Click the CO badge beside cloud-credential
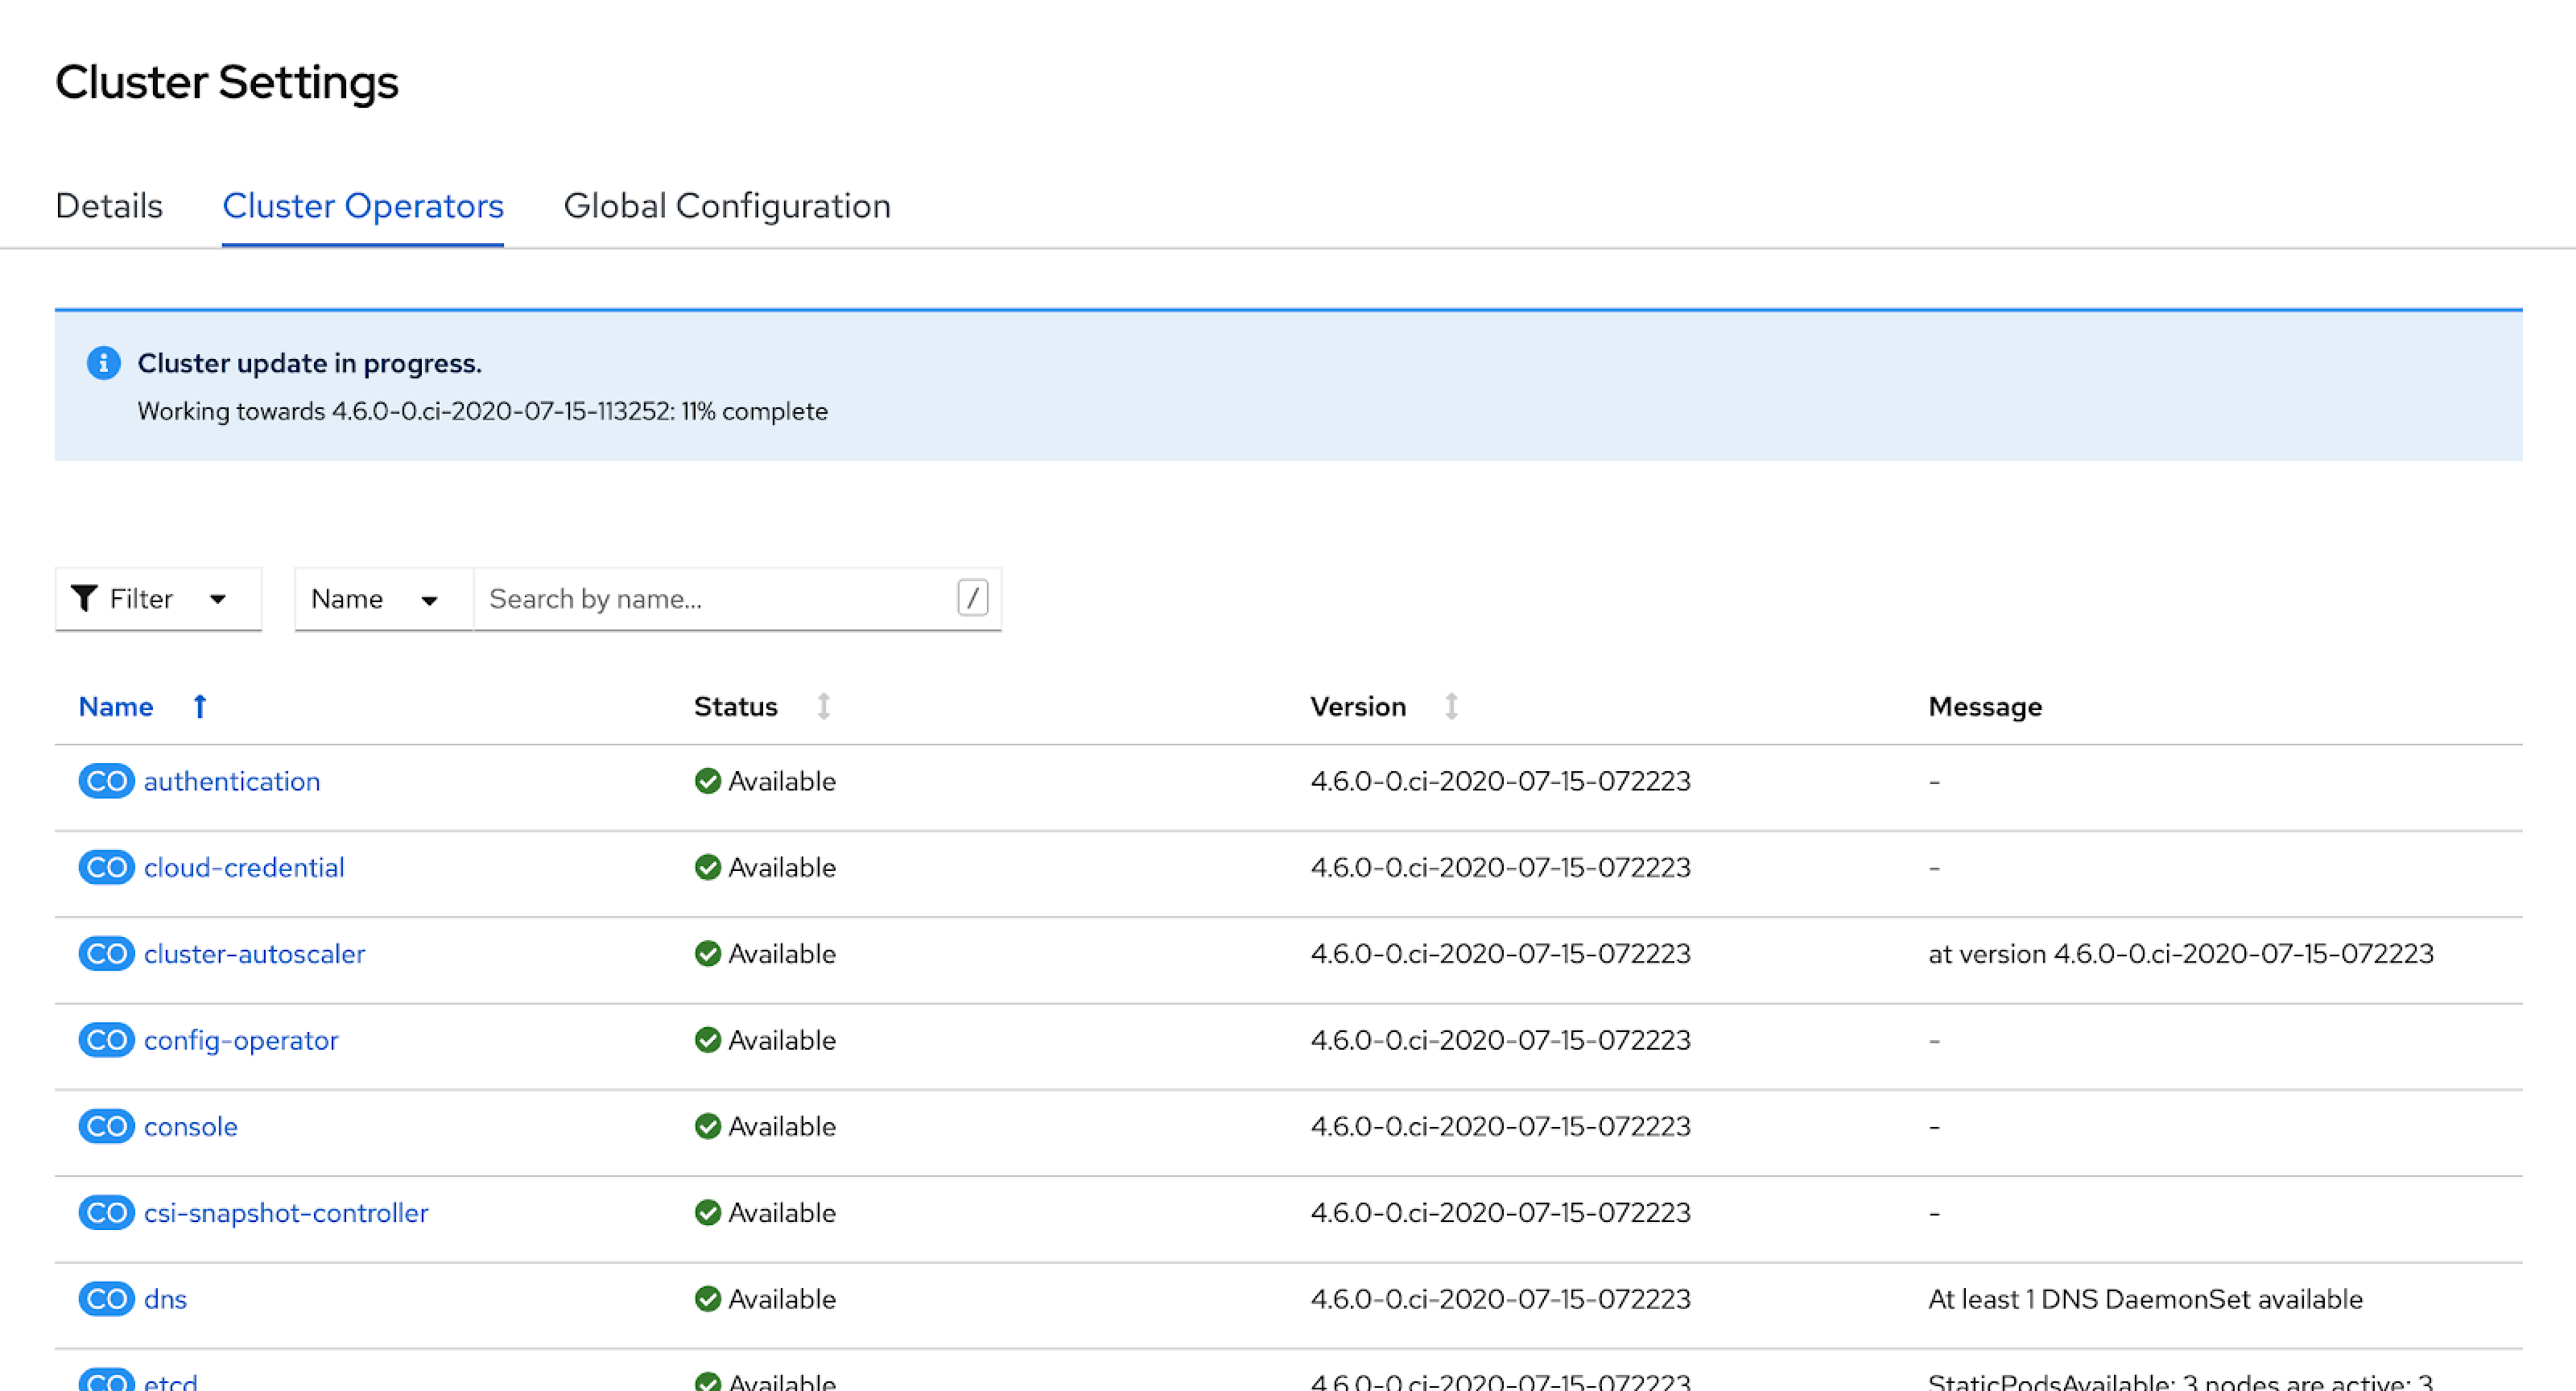 click(x=107, y=867)
